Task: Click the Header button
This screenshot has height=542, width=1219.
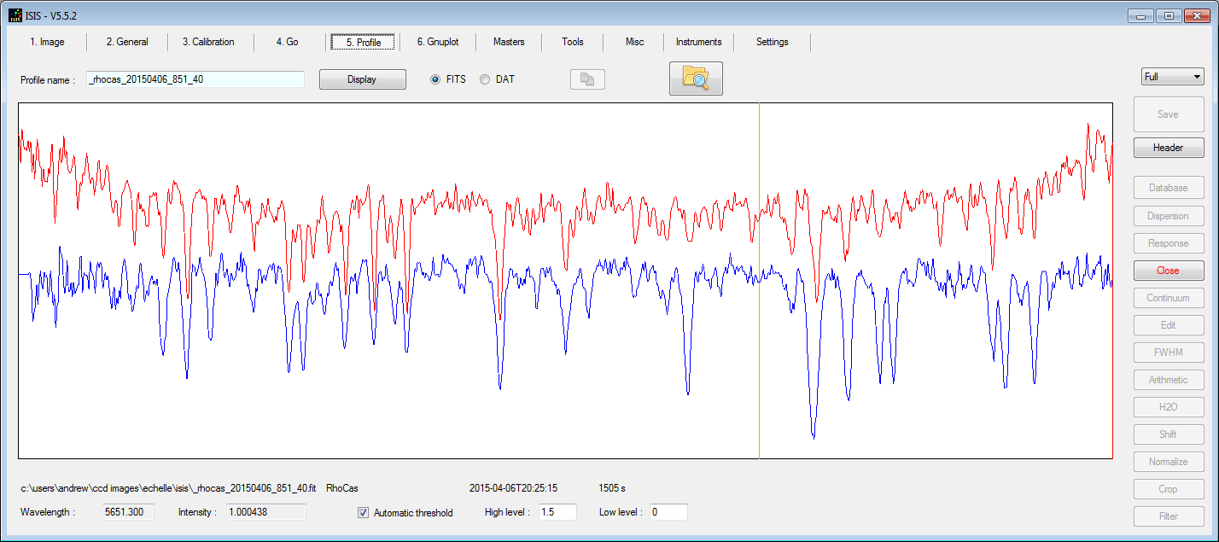Action: (1168, 148)
